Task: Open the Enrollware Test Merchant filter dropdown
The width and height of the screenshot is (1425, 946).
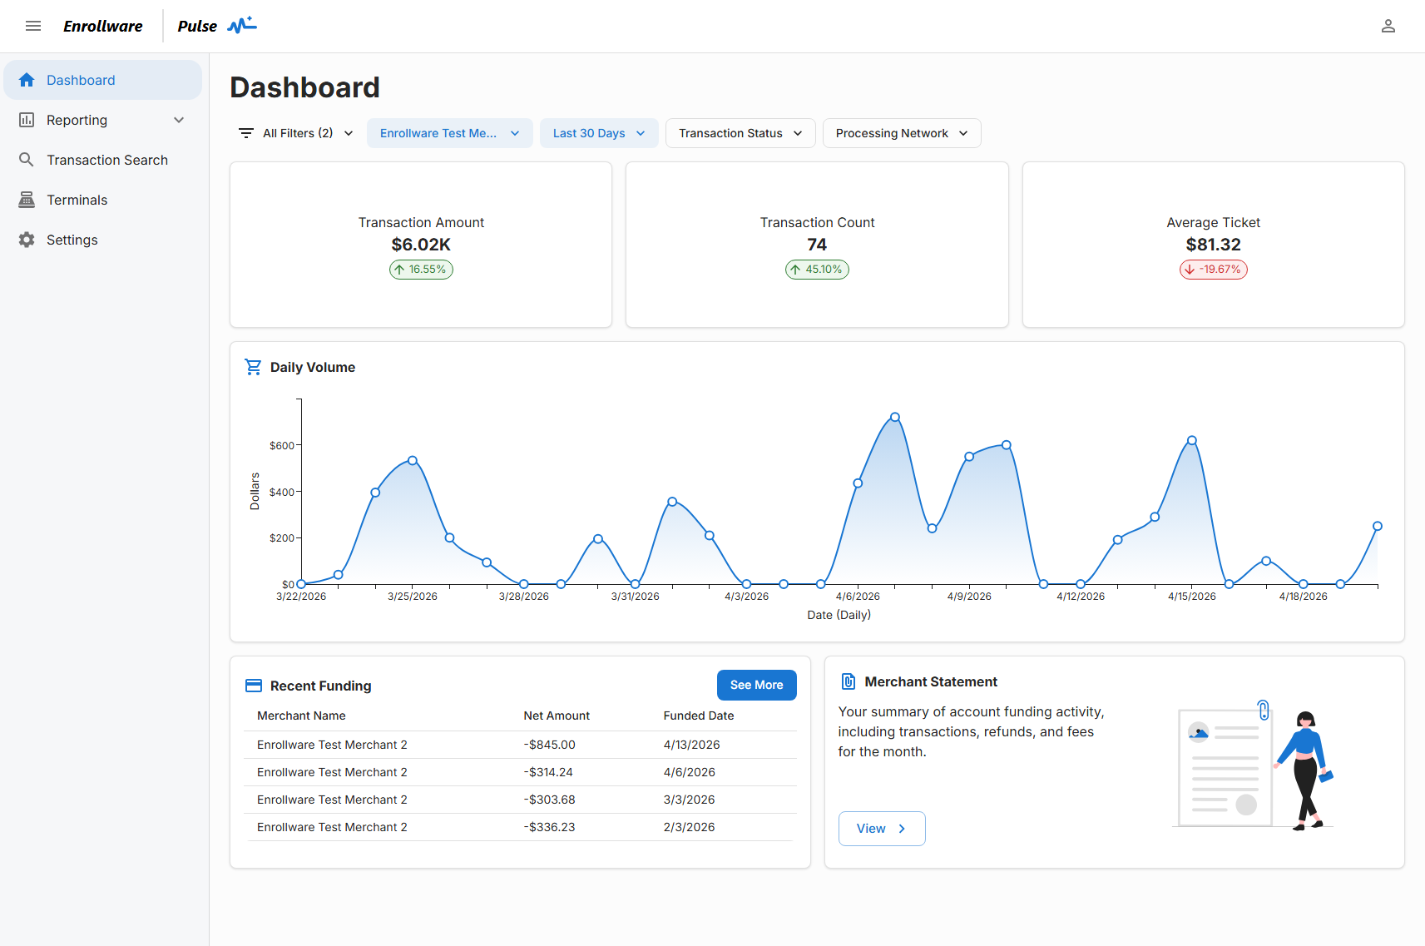Action: 449,133
